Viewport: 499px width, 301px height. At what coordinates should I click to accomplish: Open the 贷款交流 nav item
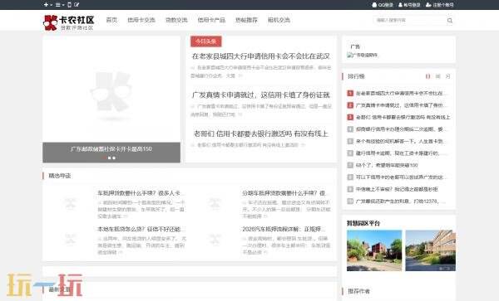(x=176, y=20)
